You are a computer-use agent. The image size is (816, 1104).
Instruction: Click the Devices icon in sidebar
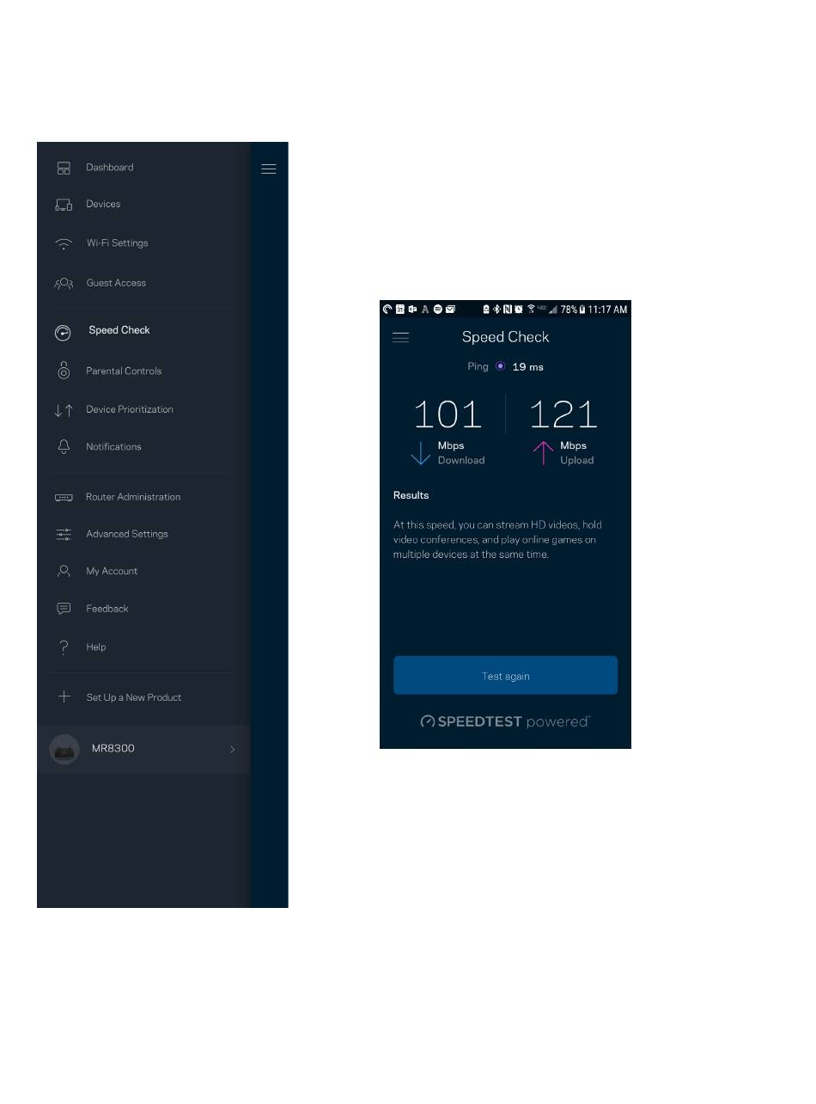point(64,205)
